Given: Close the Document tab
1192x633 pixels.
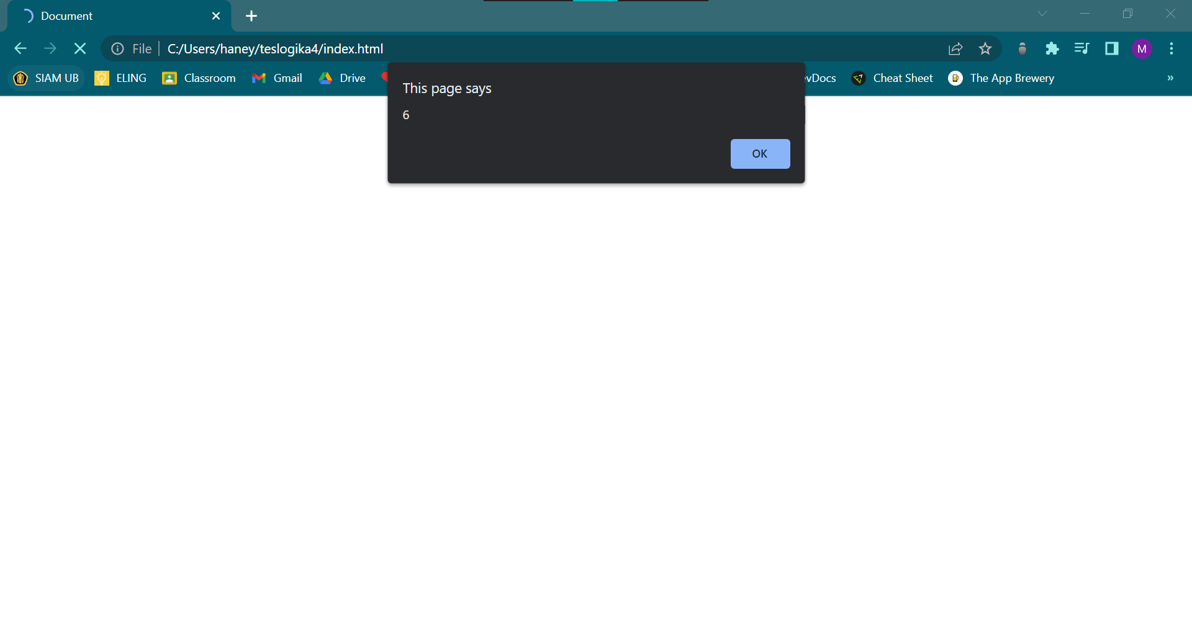Looking at the screenshot, I should coord(216,16).
